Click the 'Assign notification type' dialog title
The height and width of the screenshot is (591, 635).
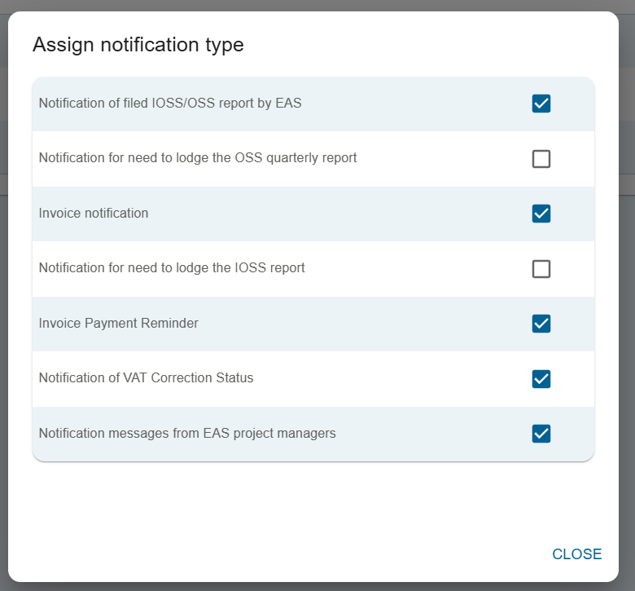coord(138,45)
